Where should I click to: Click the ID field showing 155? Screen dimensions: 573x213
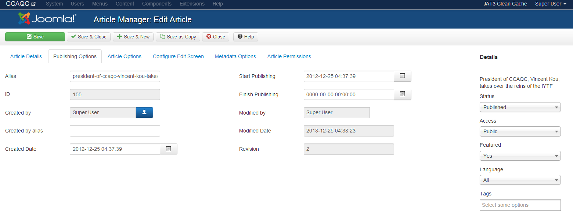click(x=115, y=94)
